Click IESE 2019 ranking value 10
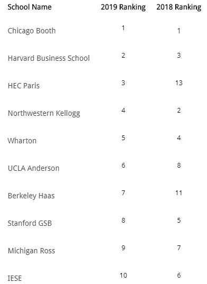207x284 pixels. click(123, 276)
